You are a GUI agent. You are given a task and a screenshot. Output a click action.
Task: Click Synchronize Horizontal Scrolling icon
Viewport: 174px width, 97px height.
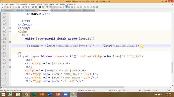tap(57, 7)
